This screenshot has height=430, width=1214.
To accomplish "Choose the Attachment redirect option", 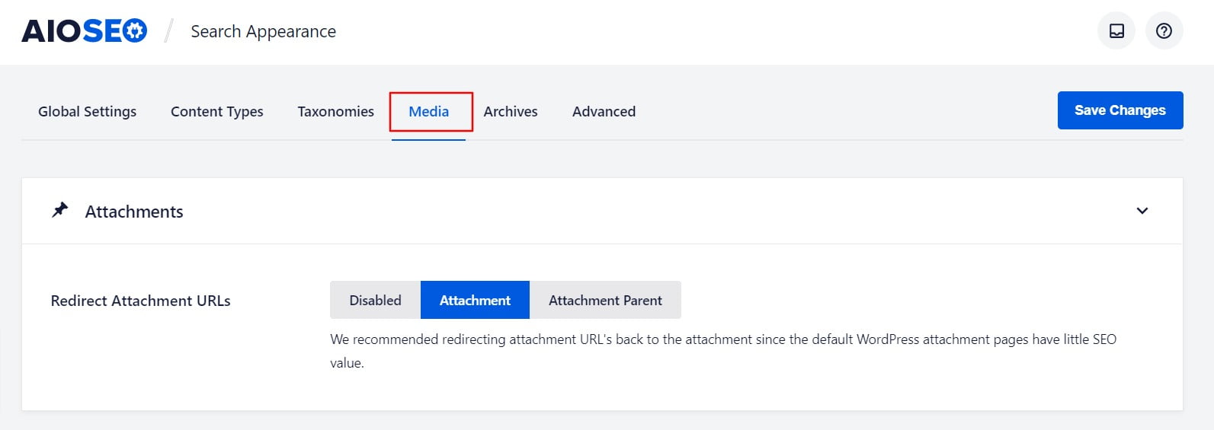I will click(475, 301).
